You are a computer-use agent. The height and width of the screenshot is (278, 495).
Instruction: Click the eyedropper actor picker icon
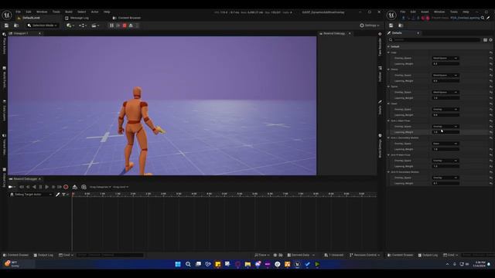(58, 195)
